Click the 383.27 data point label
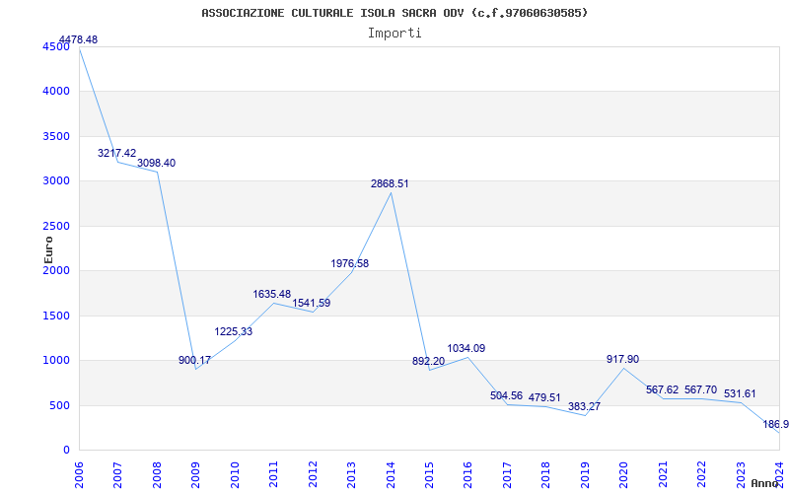Viewport: 789px width, 493px height. (x=584, y=406)
